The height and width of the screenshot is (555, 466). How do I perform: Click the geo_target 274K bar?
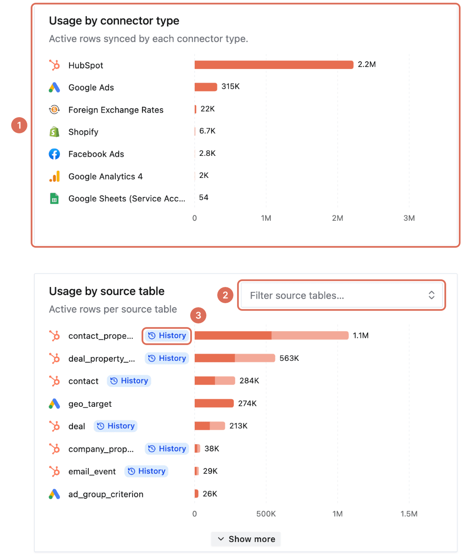pos(214,403)
